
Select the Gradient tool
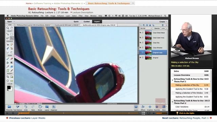[12, 62]
